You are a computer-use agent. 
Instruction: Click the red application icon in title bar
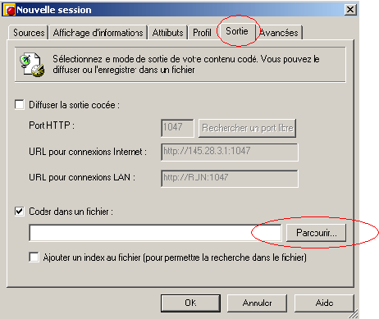click(9, 10)
